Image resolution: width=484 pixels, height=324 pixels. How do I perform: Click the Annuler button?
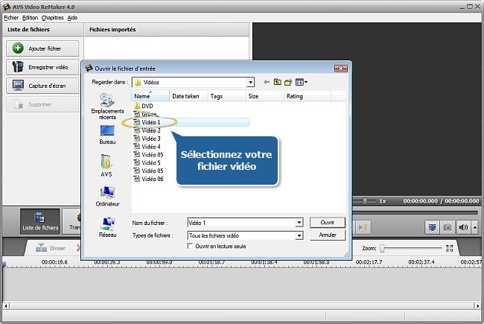click(327, 235)
